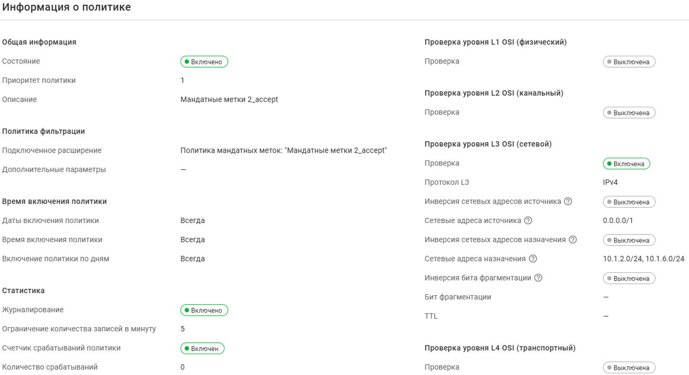Click source address inversion 'Выключена' badge
This screenshot has width=689, height=375.
tap(629, 202)
